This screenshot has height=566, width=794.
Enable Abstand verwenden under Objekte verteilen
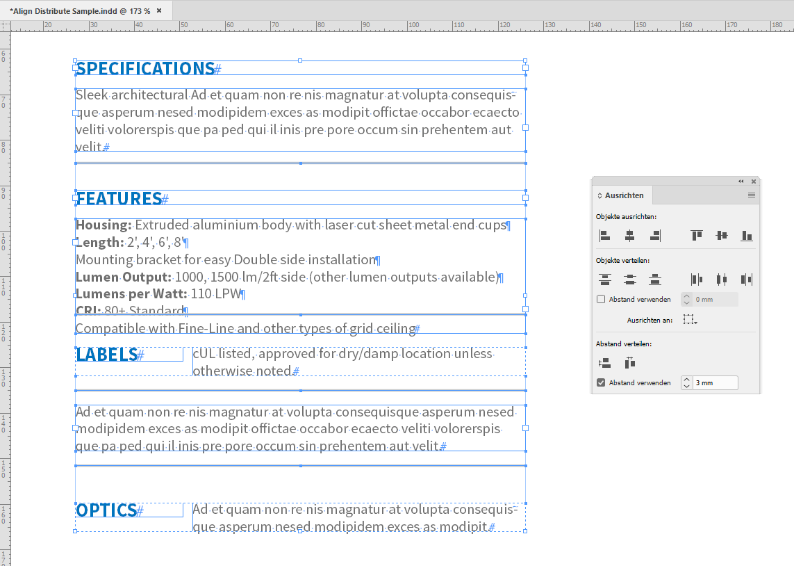pyautogui.click(x=601, y=299)
